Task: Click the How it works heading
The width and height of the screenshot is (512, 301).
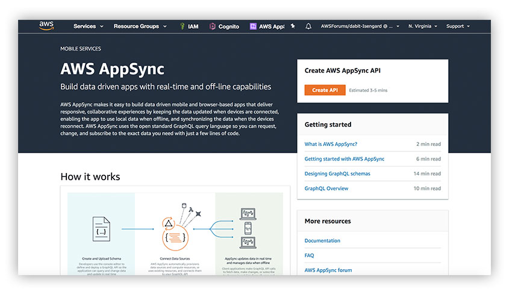Action: [90, 177]
